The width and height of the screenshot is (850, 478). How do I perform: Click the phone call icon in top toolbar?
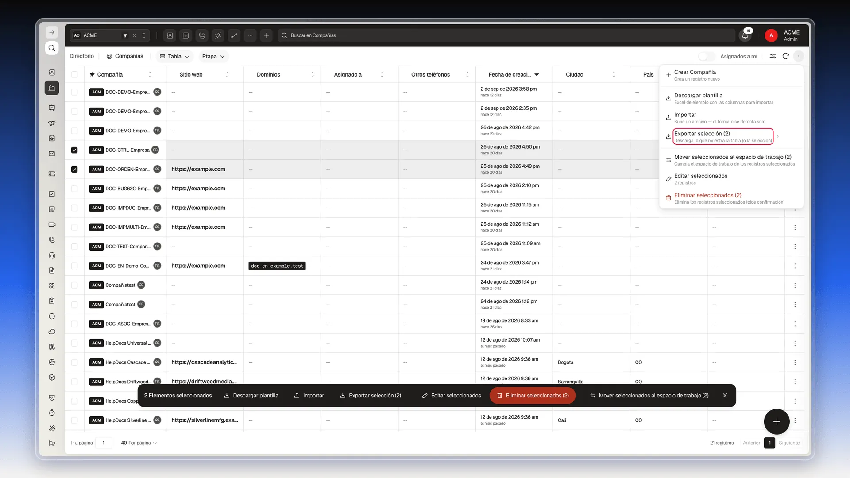tap(202, 35)
